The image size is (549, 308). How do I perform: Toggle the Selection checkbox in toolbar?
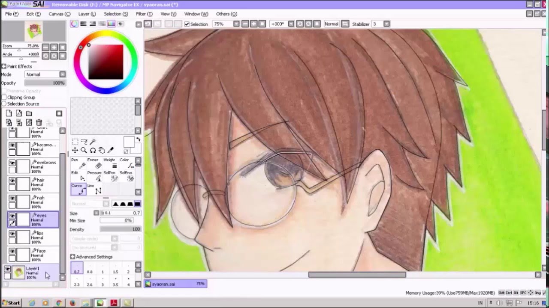point(187,24)
